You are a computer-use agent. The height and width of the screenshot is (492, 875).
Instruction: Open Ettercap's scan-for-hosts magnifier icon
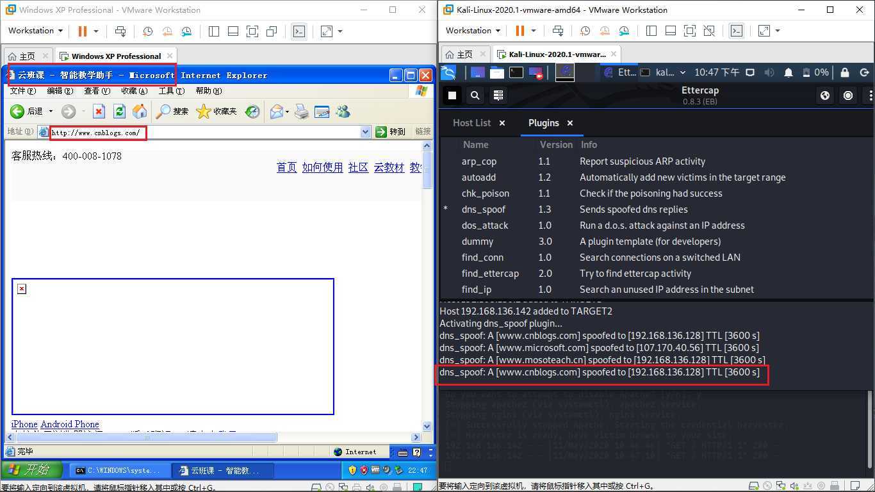475,95
